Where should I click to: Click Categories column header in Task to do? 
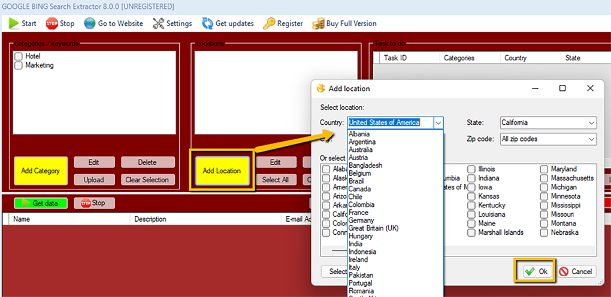point(470,58)
